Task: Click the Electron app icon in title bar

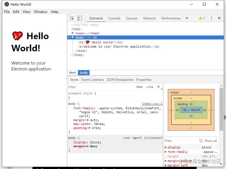Action: click(7, 4)
